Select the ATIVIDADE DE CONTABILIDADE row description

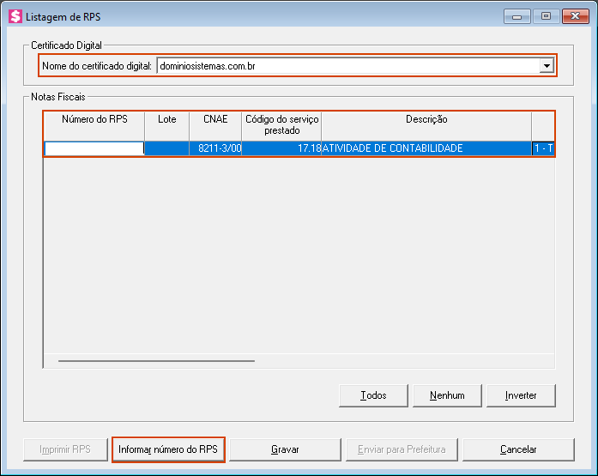click(426, 148)
